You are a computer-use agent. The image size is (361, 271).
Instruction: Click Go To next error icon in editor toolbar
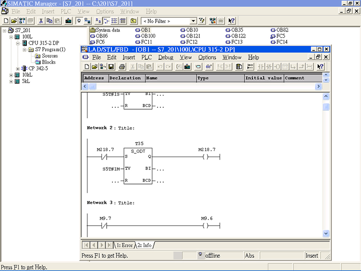pos(228,67)
